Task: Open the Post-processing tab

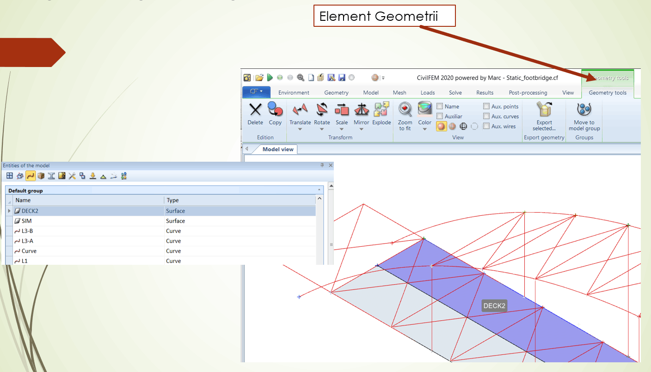Action: click(528, 92)
